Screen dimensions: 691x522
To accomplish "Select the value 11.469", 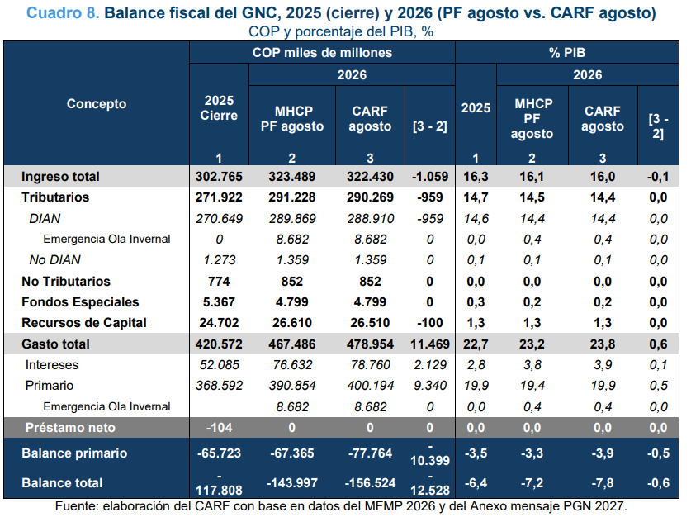I will 429,344.
